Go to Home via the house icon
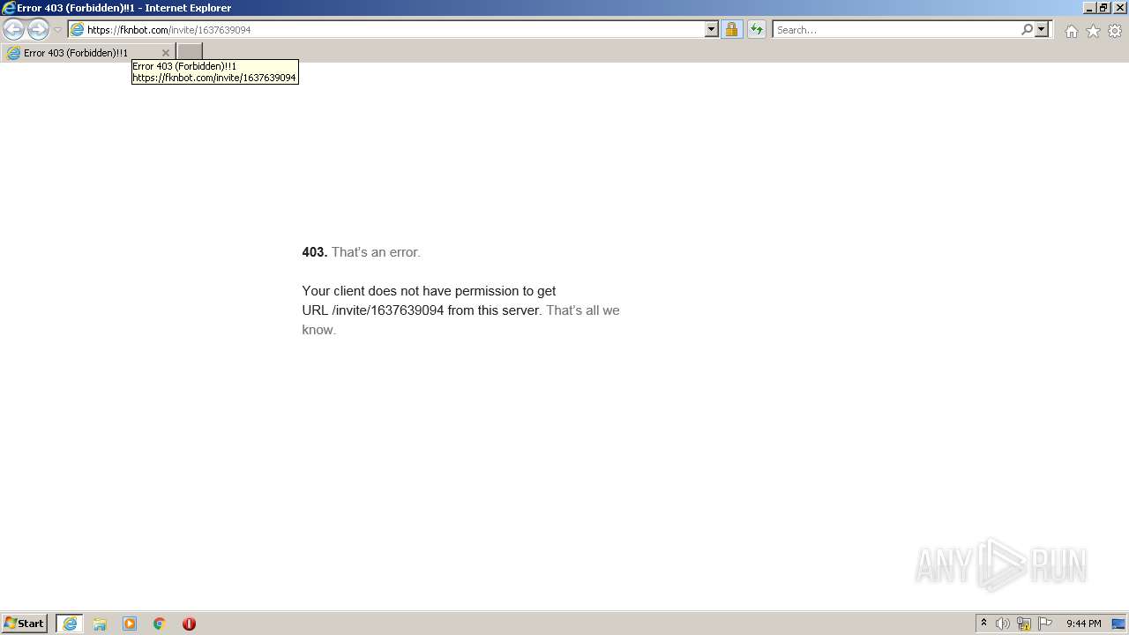 click(1071, 31)
